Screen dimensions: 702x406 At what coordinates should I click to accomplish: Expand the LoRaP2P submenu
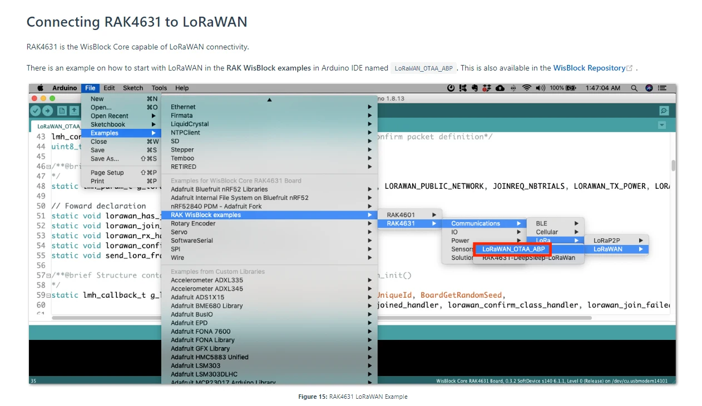click(x=616, y=240)
